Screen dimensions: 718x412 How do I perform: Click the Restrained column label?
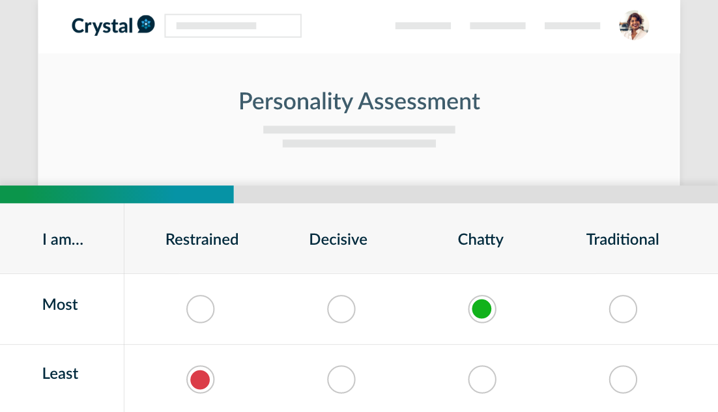(202, 240)
